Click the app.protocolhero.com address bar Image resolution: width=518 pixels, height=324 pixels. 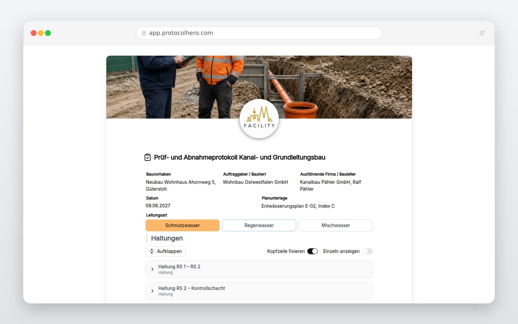(x=259, y=33)
